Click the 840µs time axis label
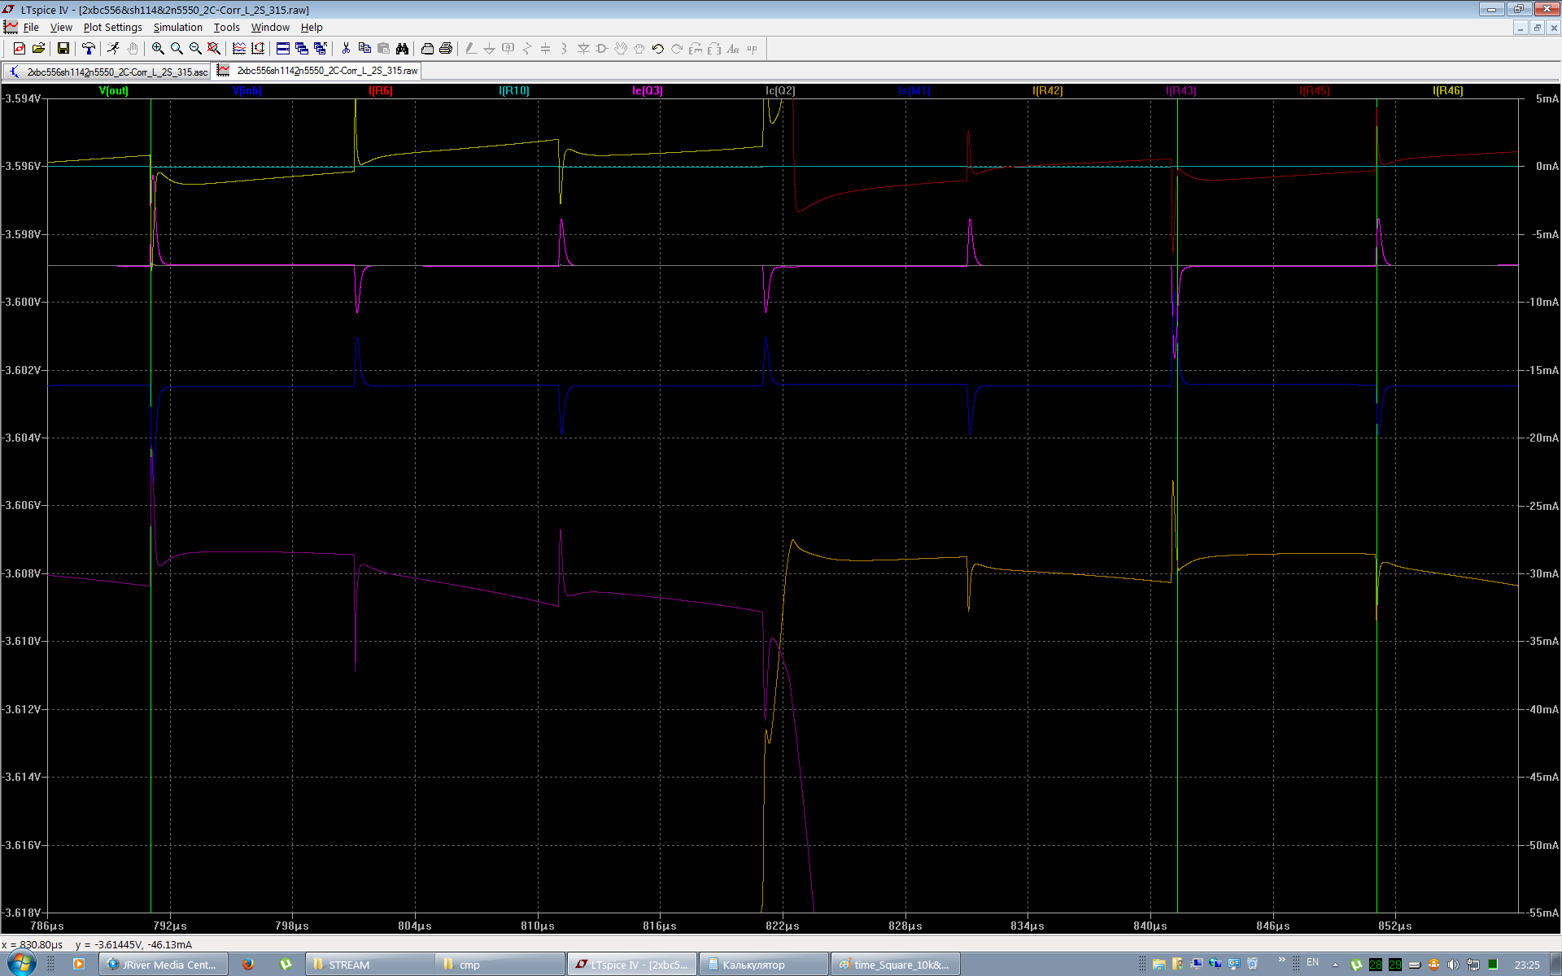Viewport: 1562px width, 976px height. (x=1150, y=926)
